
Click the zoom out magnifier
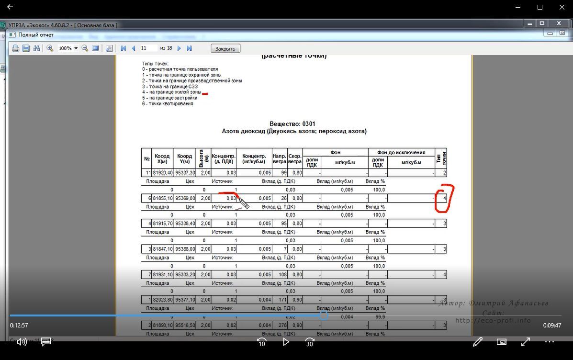85,48
